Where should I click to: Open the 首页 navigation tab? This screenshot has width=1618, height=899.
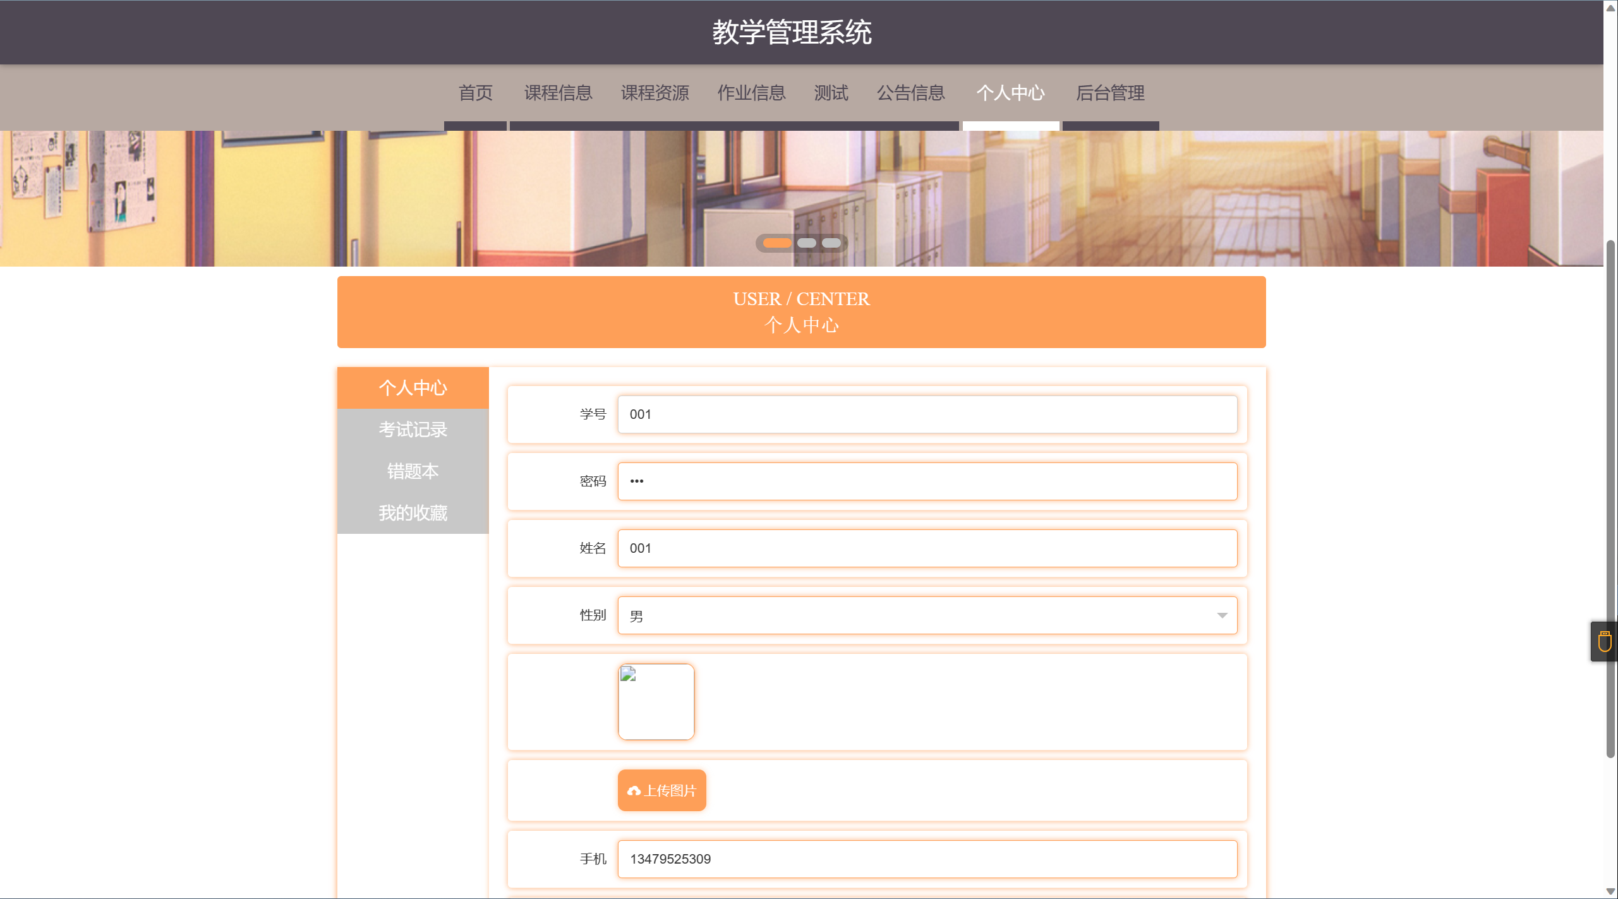pos(475,93)
